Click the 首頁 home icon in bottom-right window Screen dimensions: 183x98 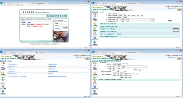pyautogui.click(x=95, y=64)
